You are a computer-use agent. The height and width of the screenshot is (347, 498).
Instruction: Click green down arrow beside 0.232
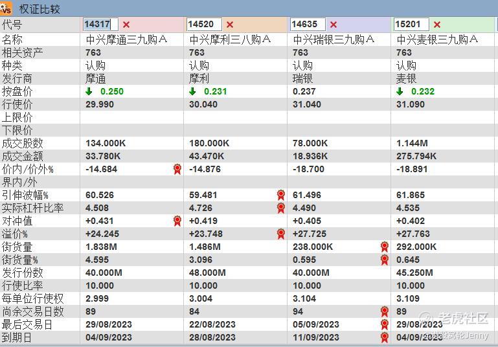(x=400, y=91)
